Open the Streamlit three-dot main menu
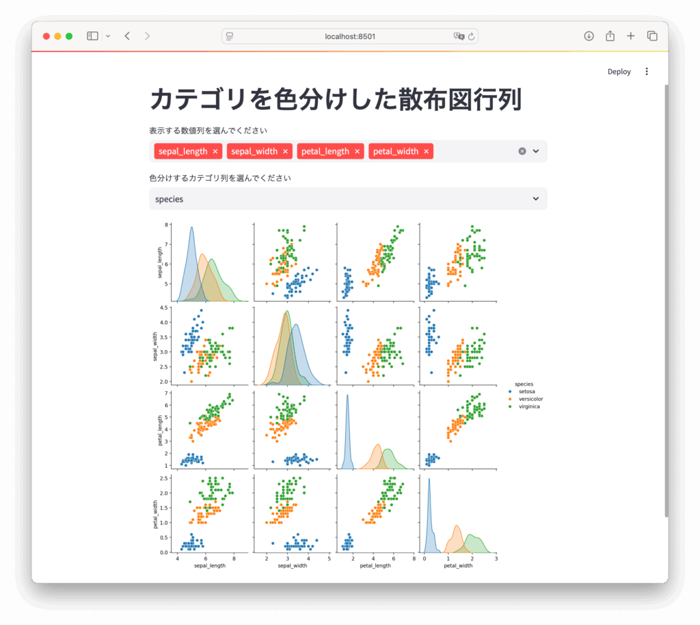Screen dimensions: 700x625 [x=647, y=72]
